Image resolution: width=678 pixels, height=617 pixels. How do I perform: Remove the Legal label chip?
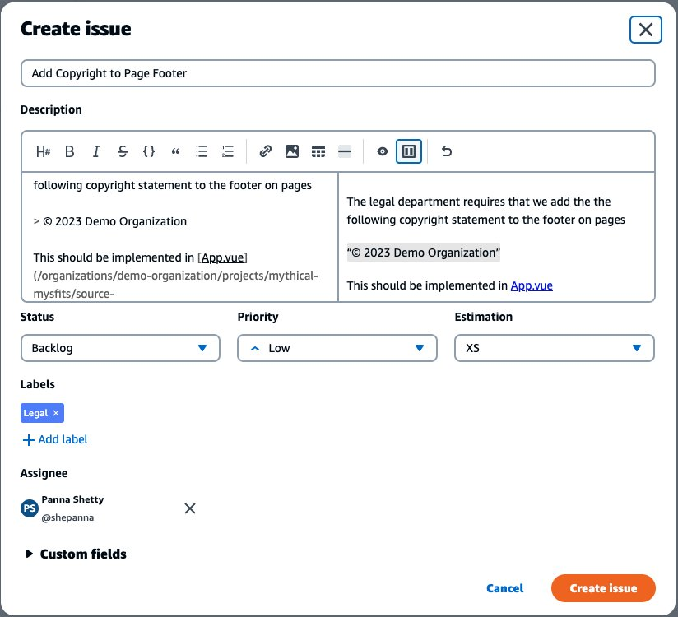point(56,413)
